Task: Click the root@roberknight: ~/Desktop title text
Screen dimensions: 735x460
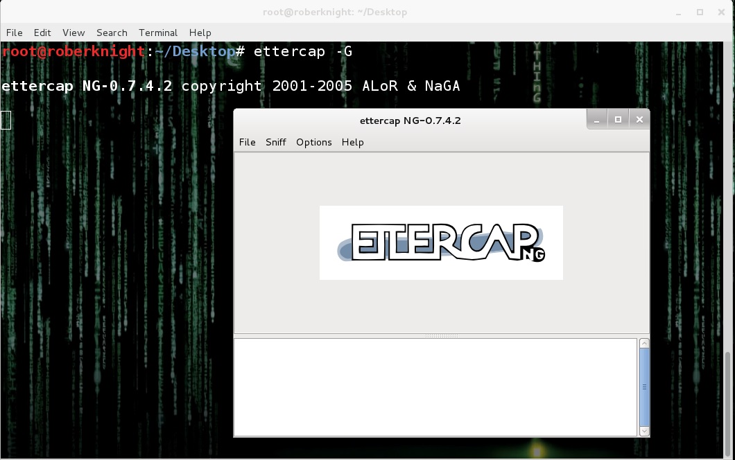Action: pyautogui.click(x=335, y=12)
